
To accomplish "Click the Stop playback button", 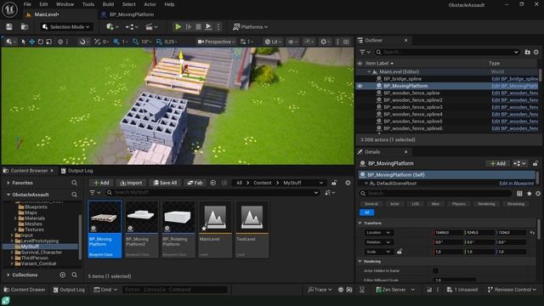I will [198, 26].
